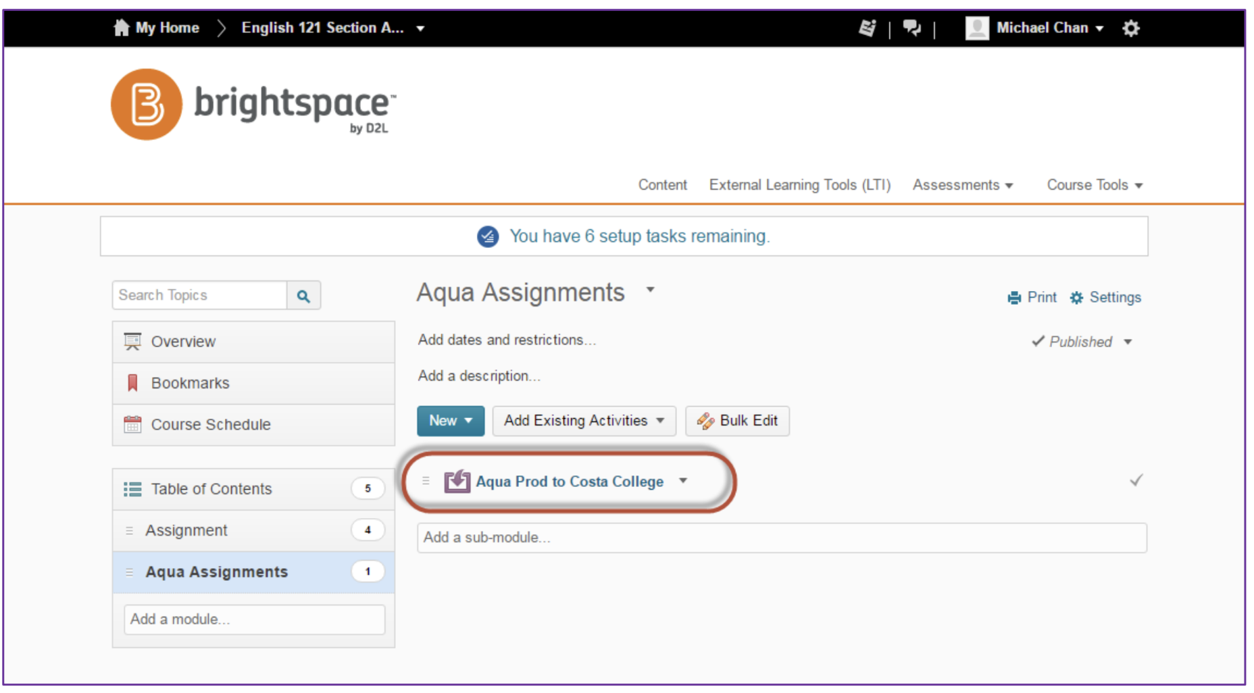
Task: Grab drag handle of Assignment module
Action: point(129,531)
